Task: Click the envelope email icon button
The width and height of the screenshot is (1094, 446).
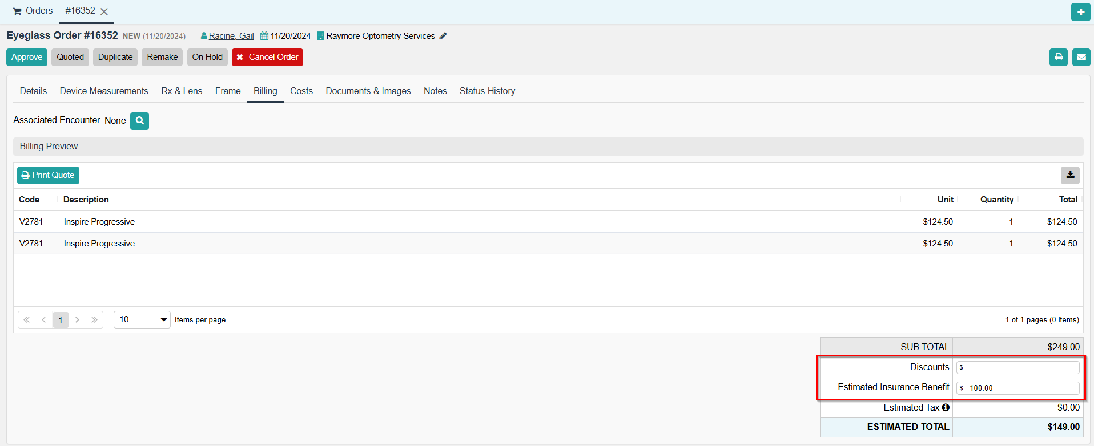Action: click(1081, 57)
